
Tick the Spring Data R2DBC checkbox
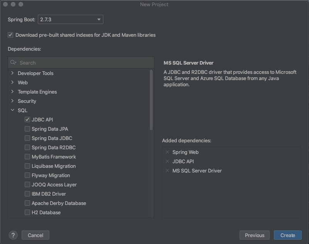[27, 147]
